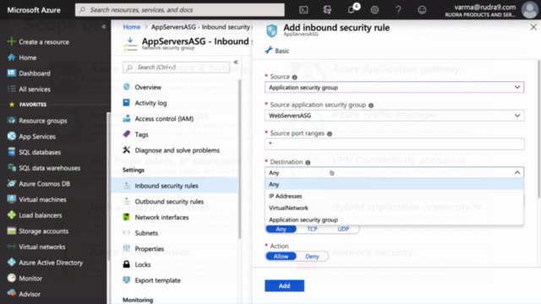Screen dimensions: 541x304
Task: Close the Add inbound security rule blade
Action: pyautogui.click(x=533, y=27)
